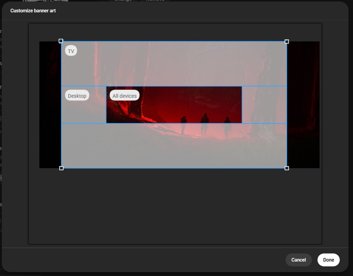Select the top-left crop handle
353x276 pixels.
click(x=61, y=41)
